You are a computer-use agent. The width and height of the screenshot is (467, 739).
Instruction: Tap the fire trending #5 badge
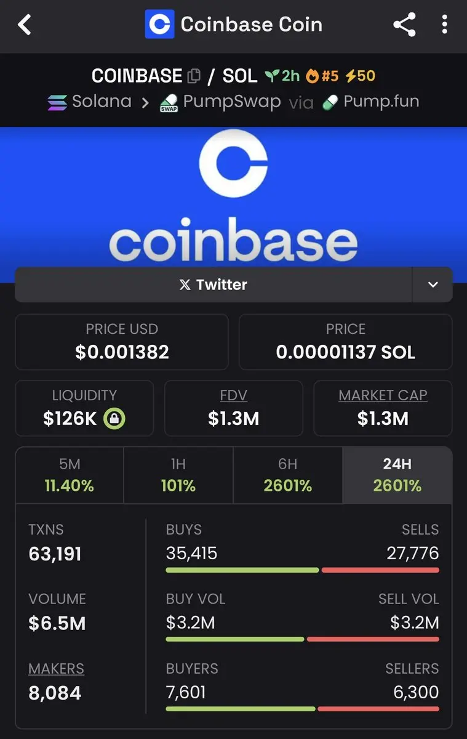tap(322, 76)
